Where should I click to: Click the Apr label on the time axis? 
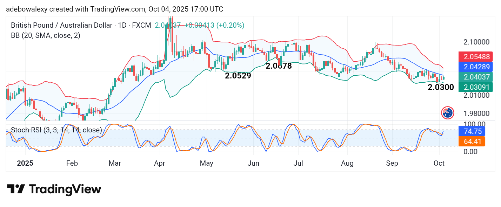coord(160,163)
